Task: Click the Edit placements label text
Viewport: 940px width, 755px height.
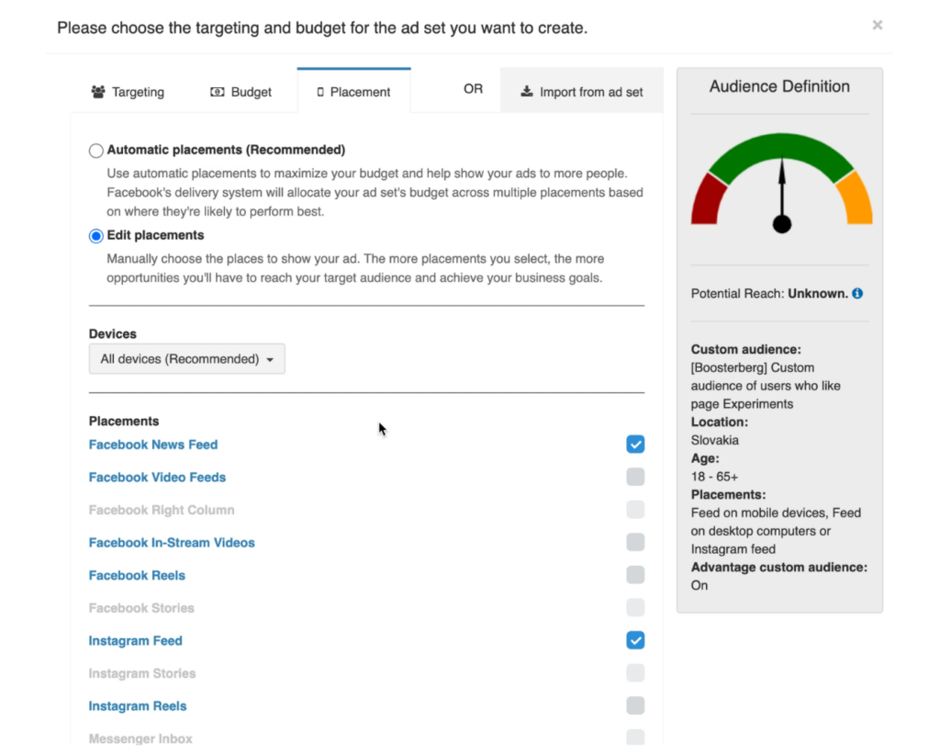Action: (155, 235)
